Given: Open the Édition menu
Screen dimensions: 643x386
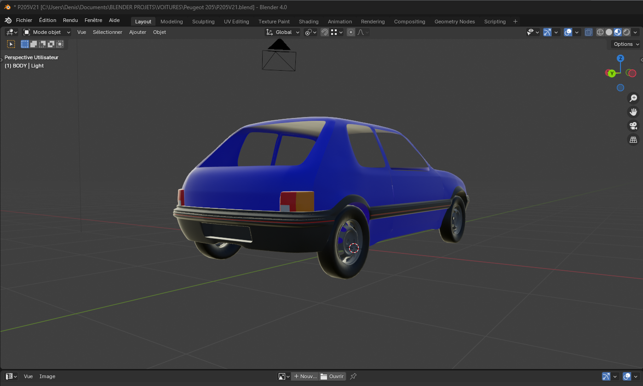Looking at the screenshot, I should click(x=48, y=20).
